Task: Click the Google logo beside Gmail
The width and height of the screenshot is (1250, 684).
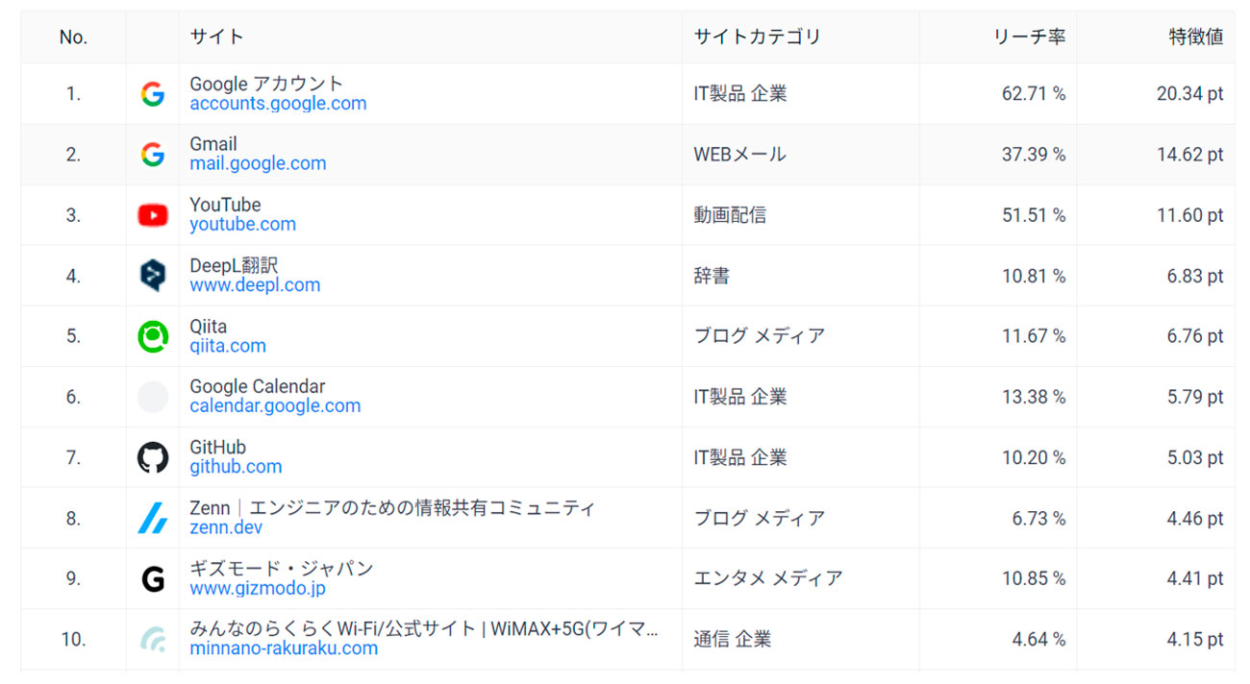Action: point(152,155)
